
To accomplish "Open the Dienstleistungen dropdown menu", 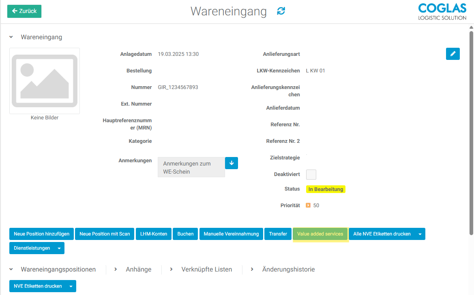I will 59,248.
